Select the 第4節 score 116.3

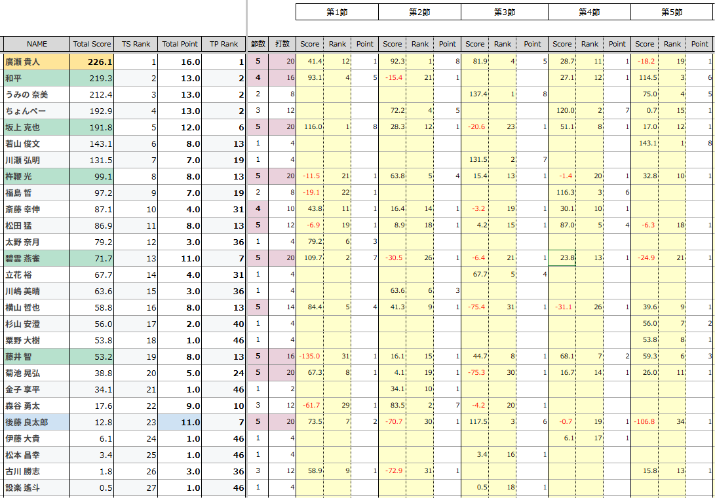[562, 193]
